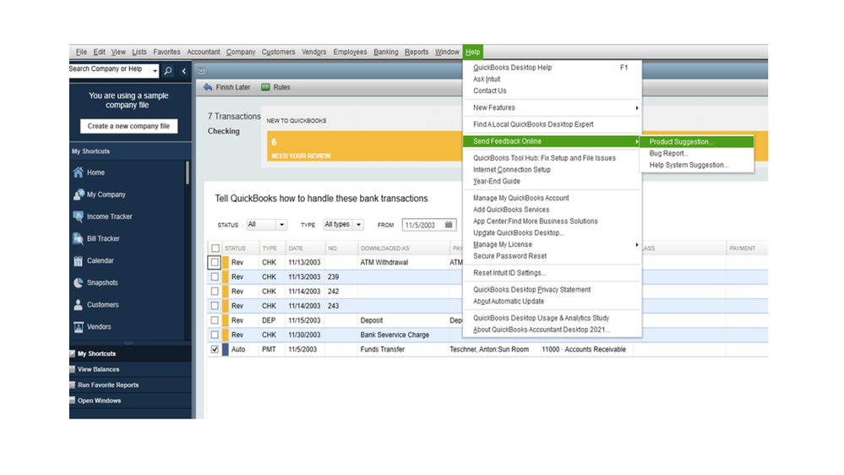The width and height of the screenshot is (844, 475).
Task: Select Product Suggestion from submenu
Action: [x=696, y=142]
